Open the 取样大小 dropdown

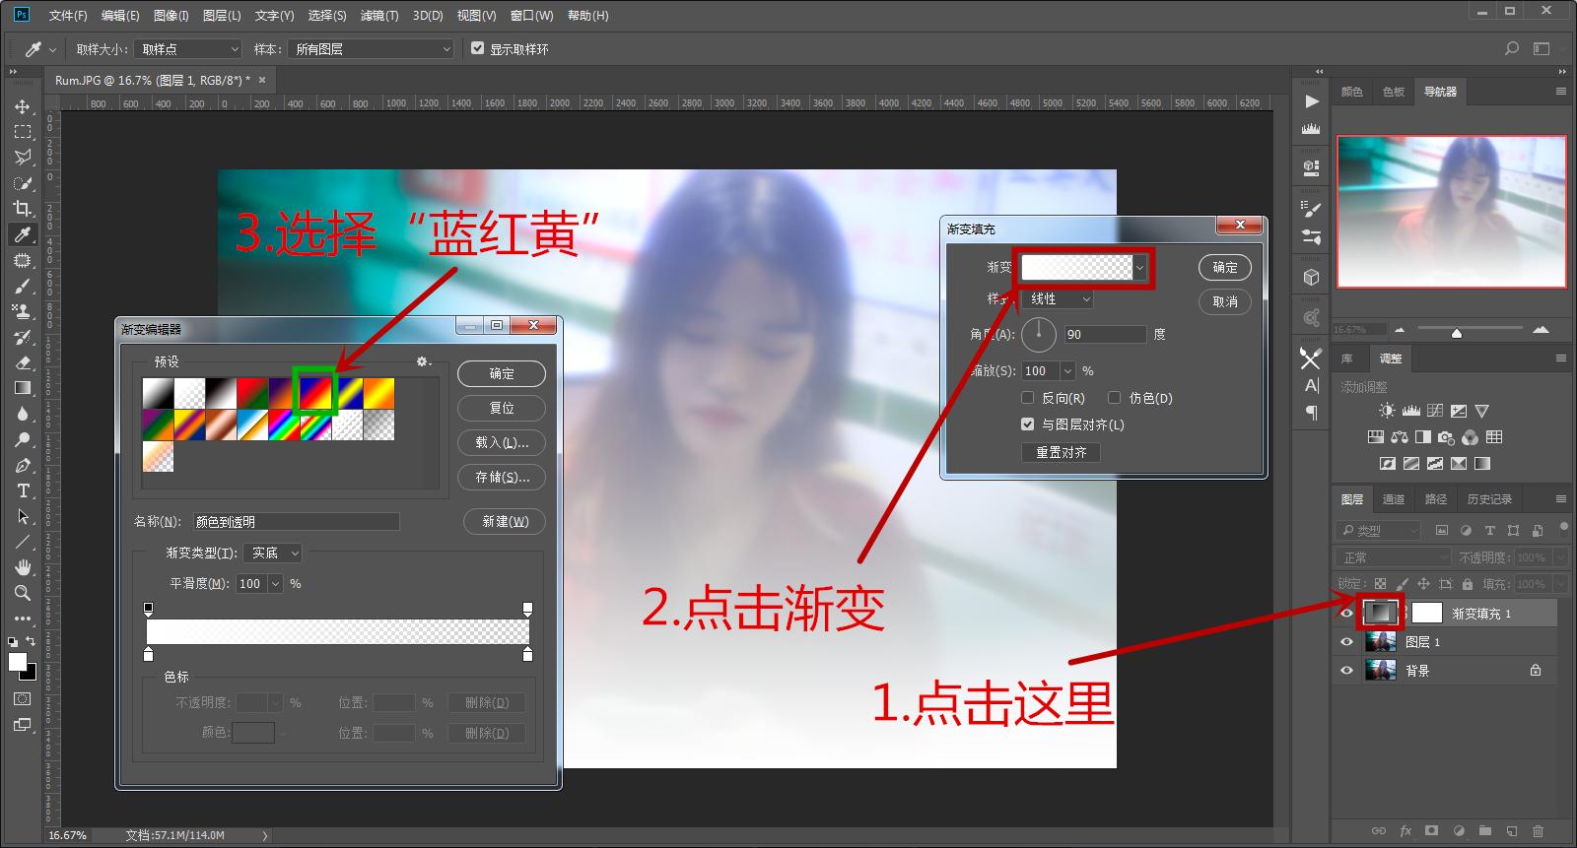[188, 48]
